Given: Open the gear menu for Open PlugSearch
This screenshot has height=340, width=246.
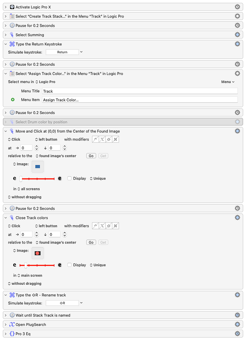Looking at the screenshot, I should pos(237,324).
